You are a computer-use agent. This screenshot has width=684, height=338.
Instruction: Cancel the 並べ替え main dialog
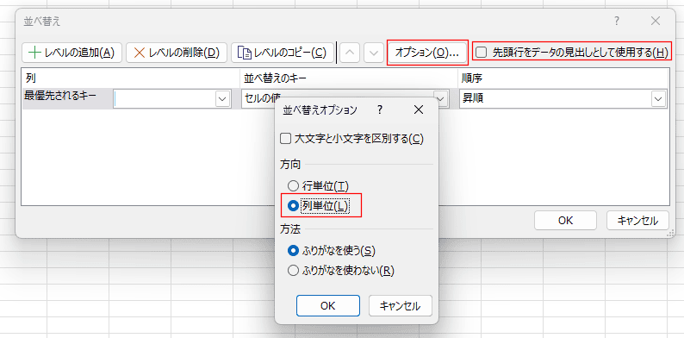pyautogui.click(x=637, y=221)
